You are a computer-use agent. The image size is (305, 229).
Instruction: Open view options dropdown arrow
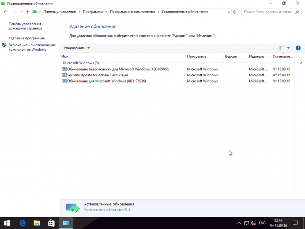pos(289,48)
